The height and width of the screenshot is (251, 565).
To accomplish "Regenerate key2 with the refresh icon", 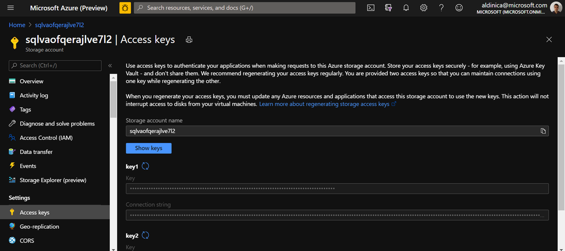I will coord(145,236).
